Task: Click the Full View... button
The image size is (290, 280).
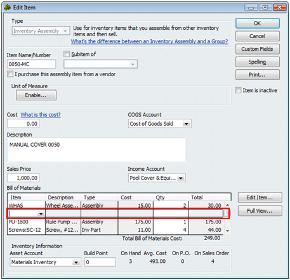Action: (x=260, y=211)
